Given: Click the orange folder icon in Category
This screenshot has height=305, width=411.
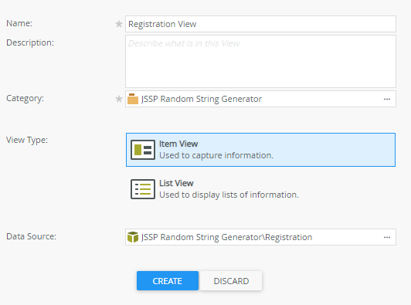Looking at the screenshot, I should point(133,99).
